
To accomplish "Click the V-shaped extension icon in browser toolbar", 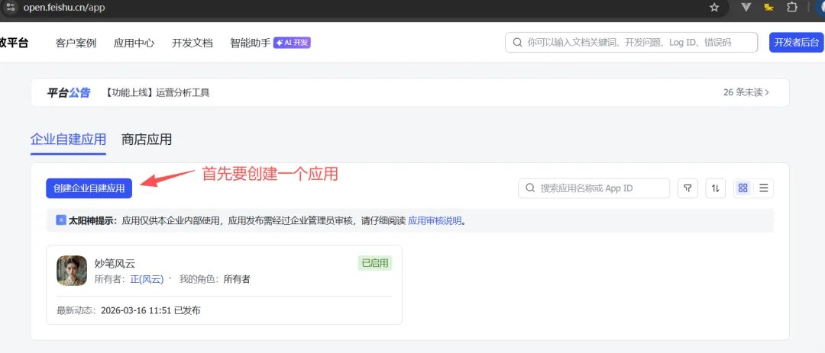I will [x=746, y=8].
